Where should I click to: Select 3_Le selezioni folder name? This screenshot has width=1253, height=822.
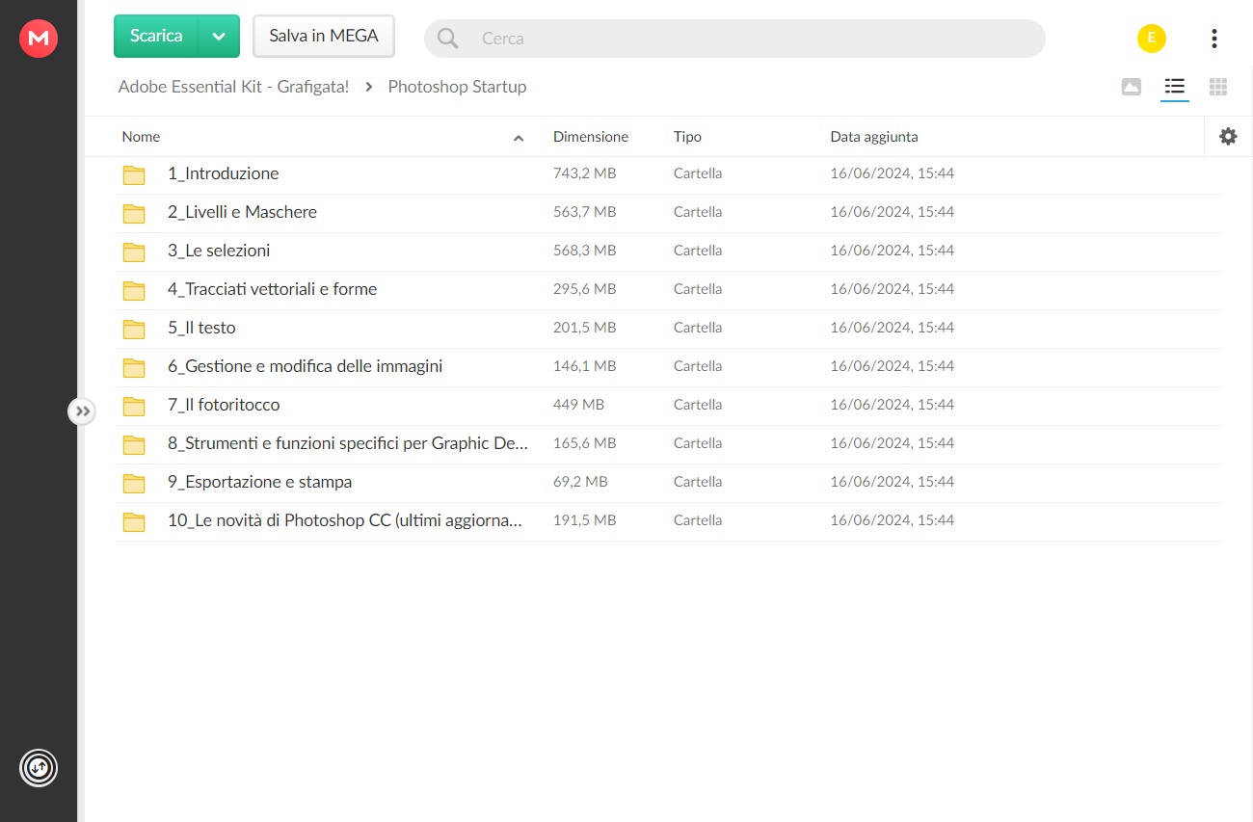click(219, 251)
